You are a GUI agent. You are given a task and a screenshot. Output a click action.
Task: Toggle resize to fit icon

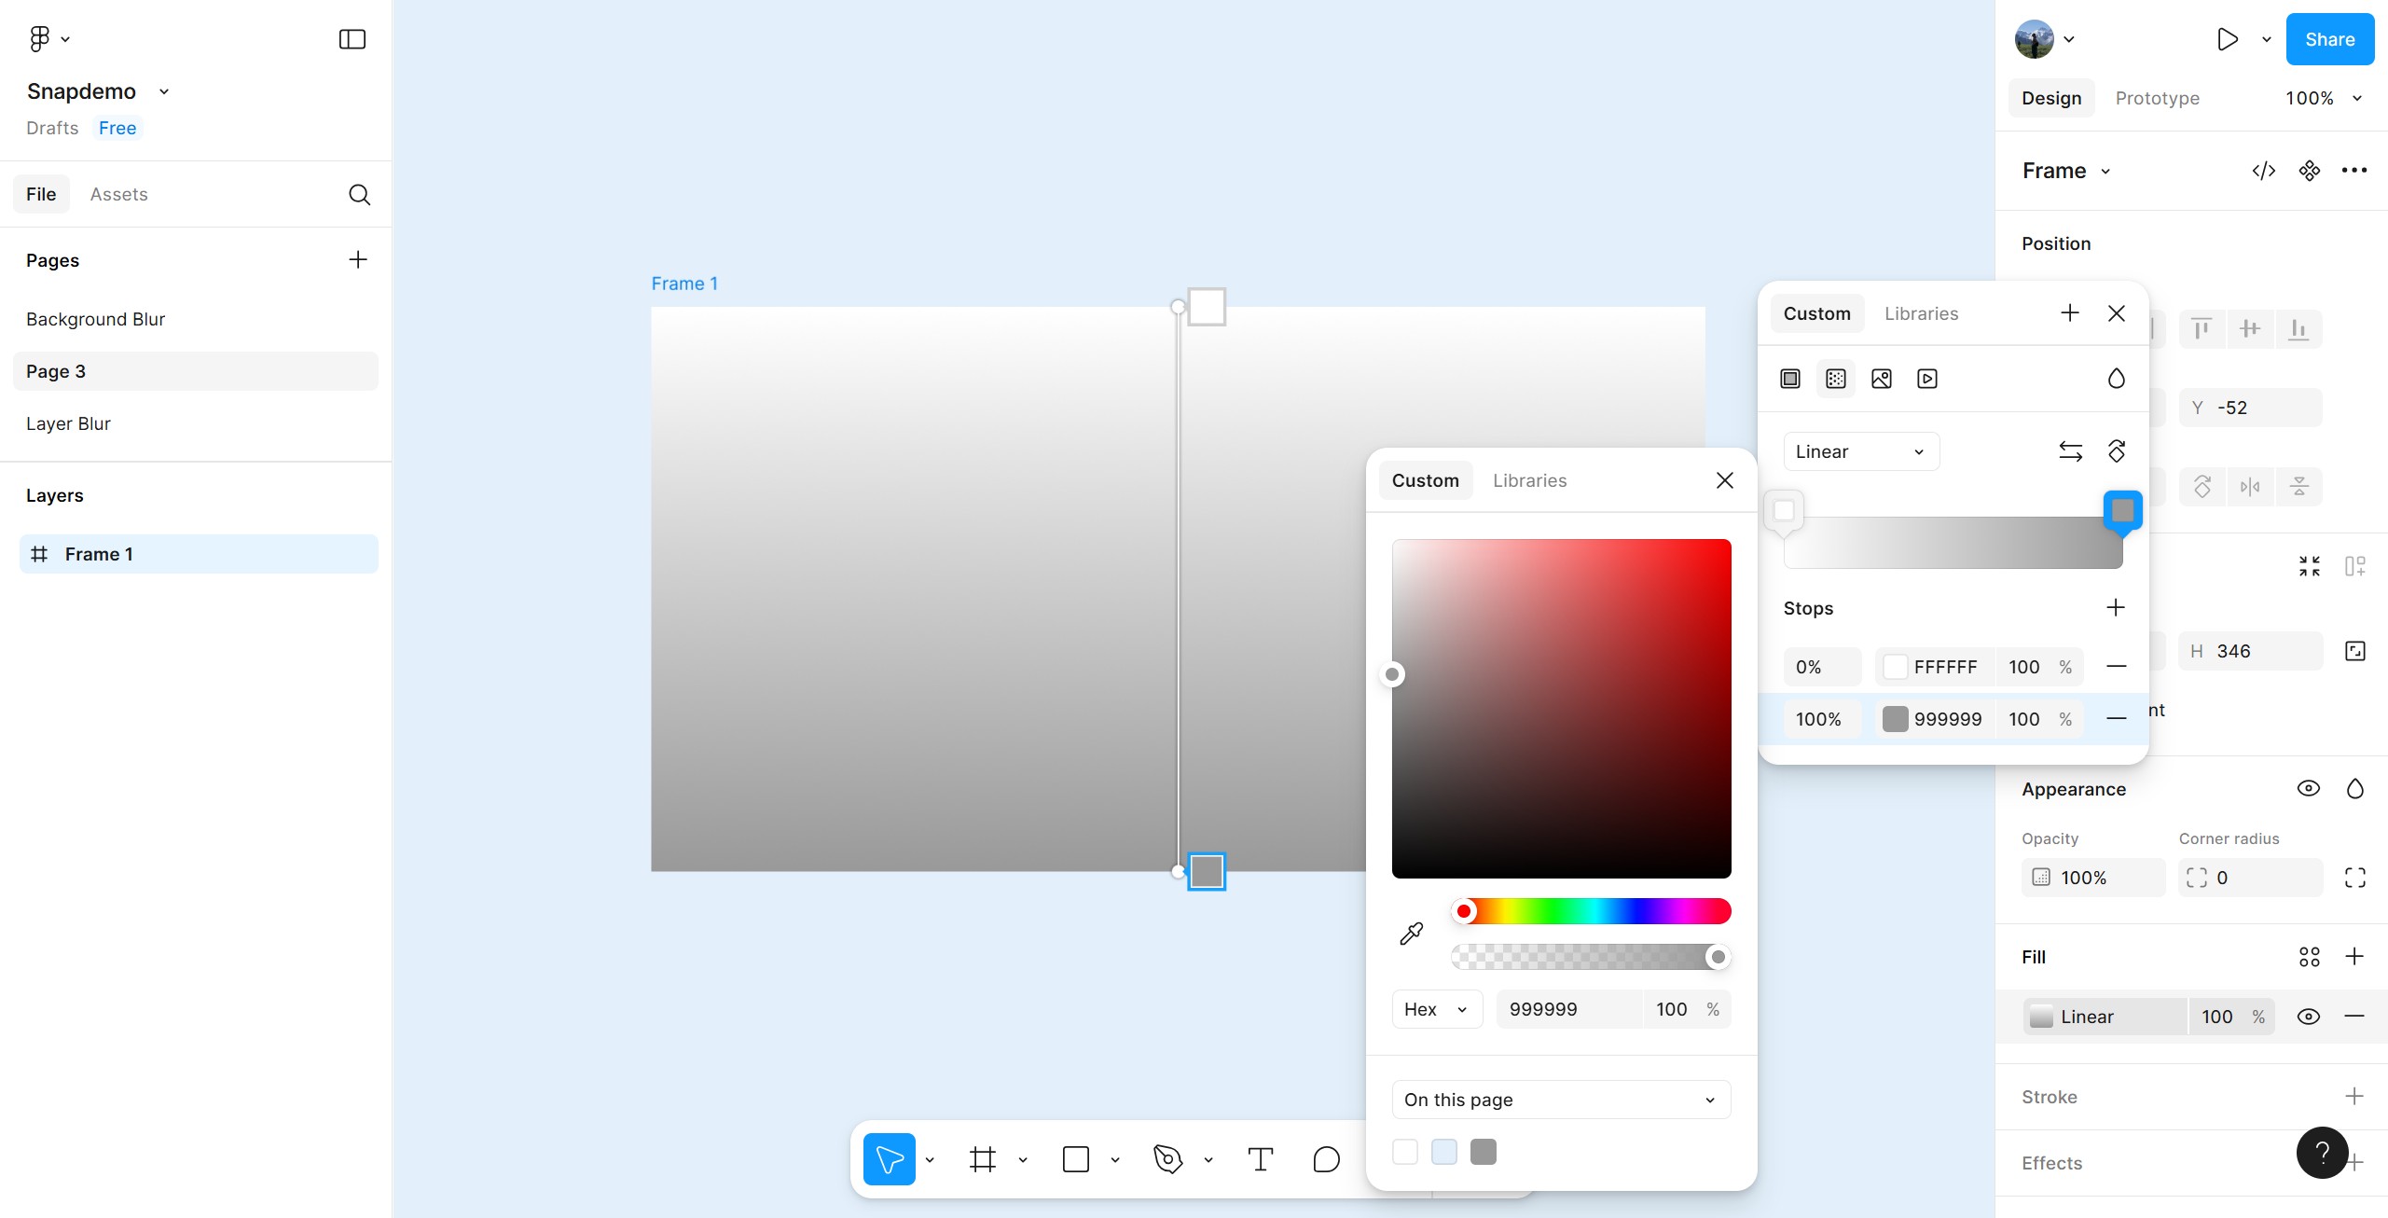[2310, 566]
